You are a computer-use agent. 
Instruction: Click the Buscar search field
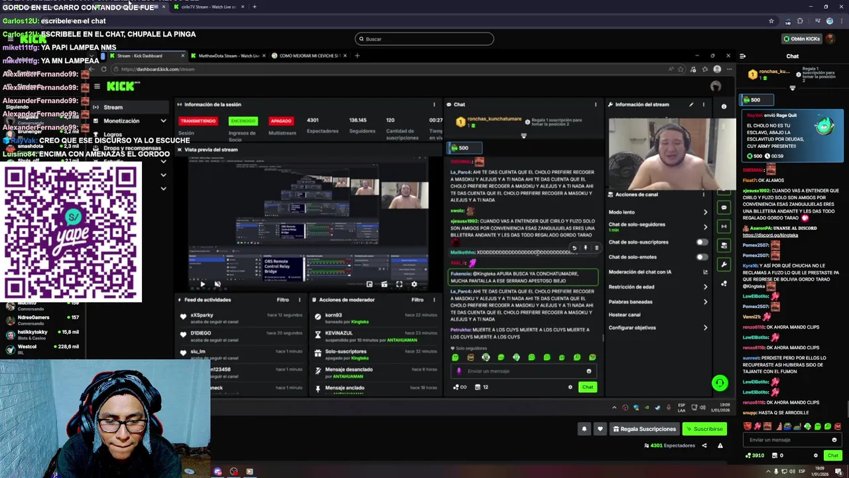424,39
